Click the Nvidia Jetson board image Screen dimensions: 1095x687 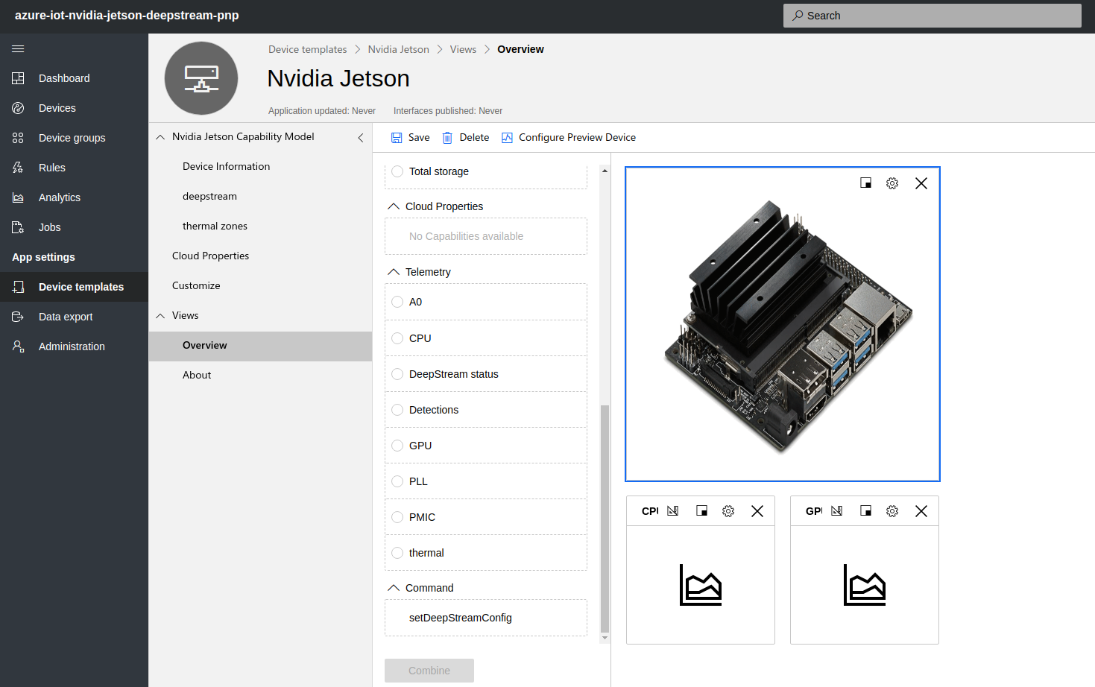[x=788, y=326]
